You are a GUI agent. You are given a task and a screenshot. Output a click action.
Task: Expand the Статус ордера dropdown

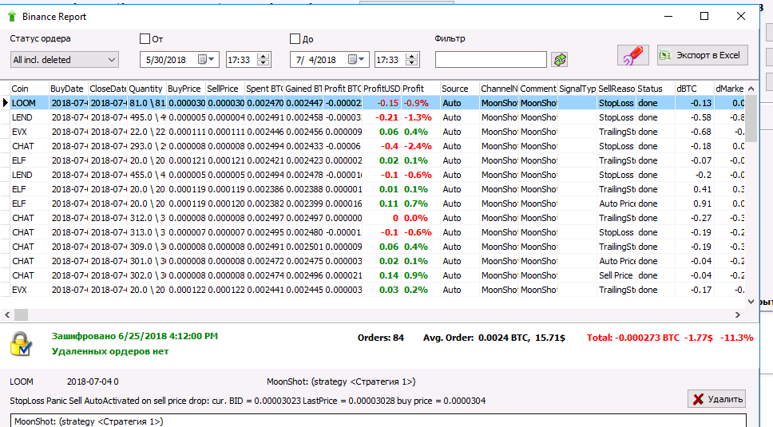[x=110, y=60]
